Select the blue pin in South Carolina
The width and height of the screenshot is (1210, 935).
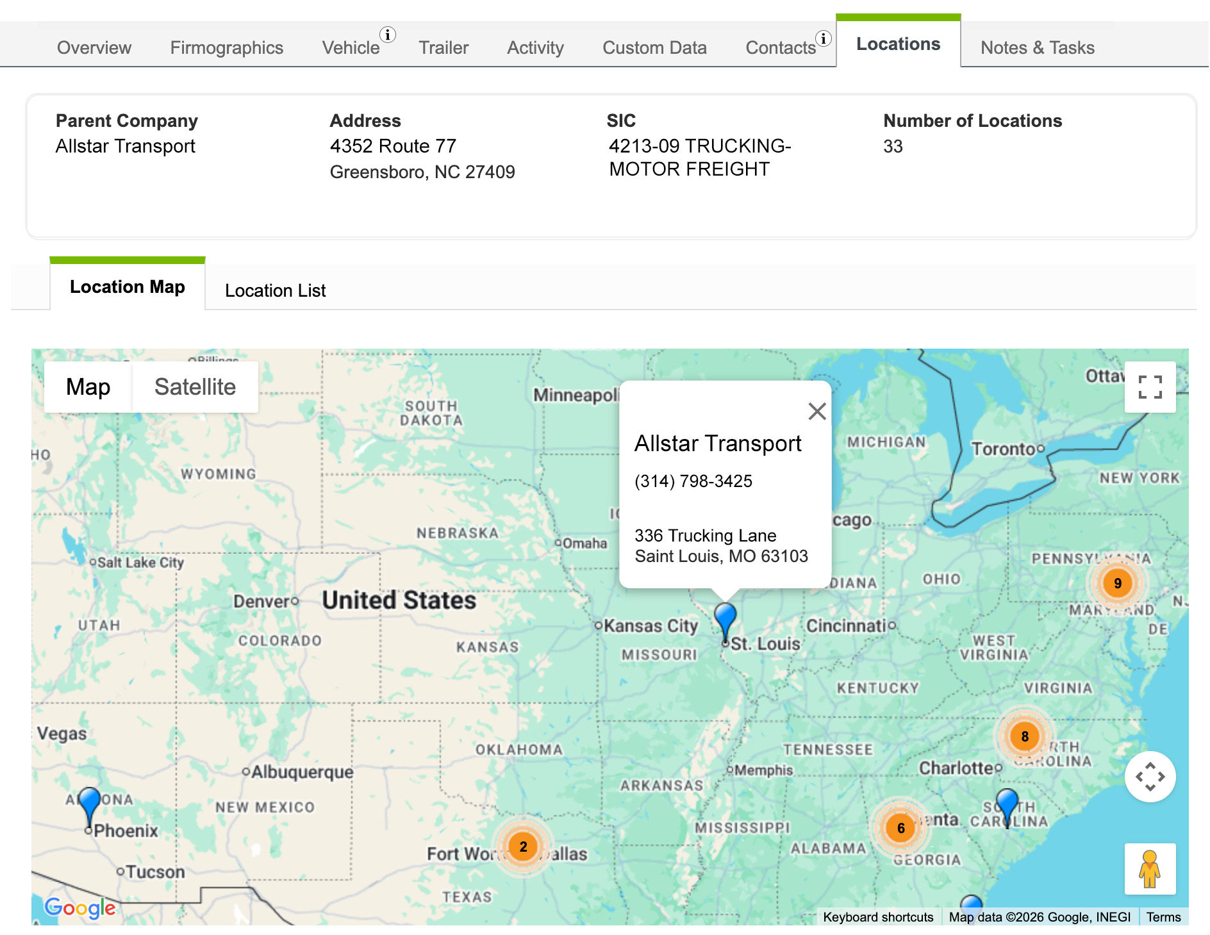[x=1007, y=805]
